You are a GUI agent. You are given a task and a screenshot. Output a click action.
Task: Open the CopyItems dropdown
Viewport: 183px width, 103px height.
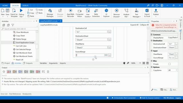coord(173,70)
